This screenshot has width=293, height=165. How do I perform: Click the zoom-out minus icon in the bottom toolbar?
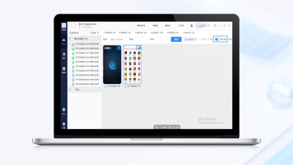tap(157, 127)
